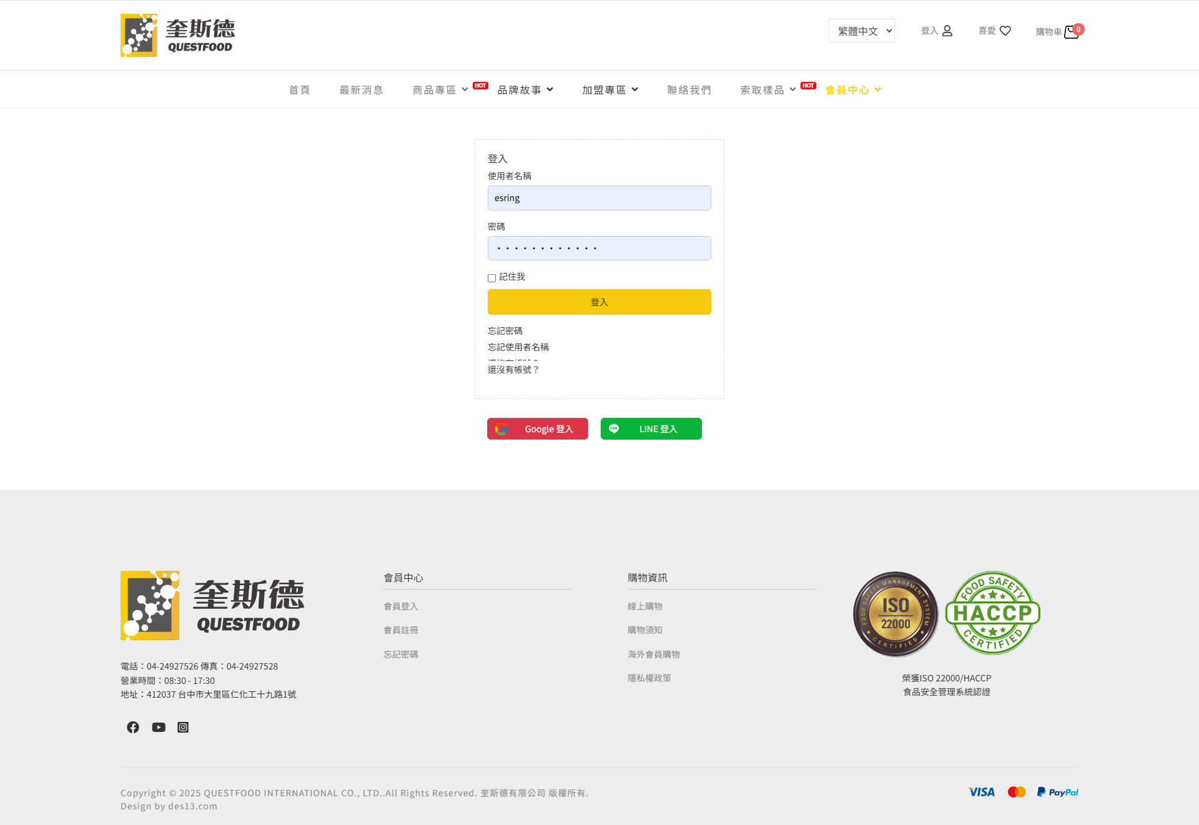Click the Questfood logo in the header

coord(177,35)
